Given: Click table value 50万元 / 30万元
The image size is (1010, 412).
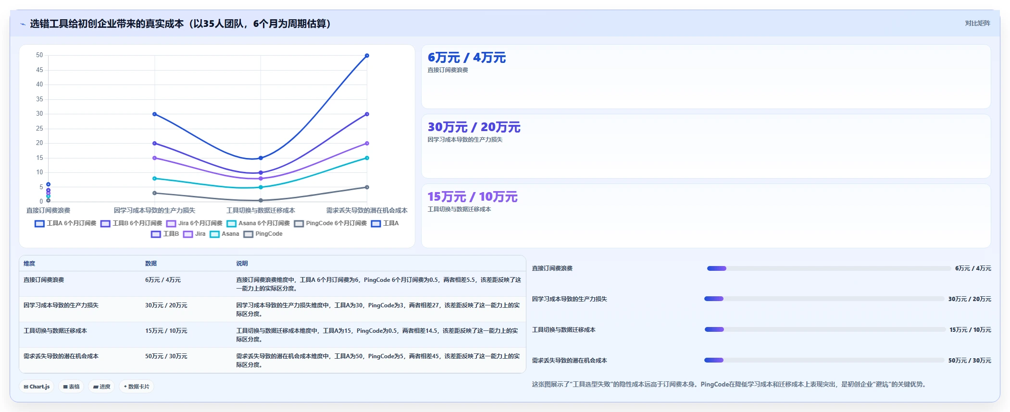Looking at the screenshot, I should click(x=166, y=356).
